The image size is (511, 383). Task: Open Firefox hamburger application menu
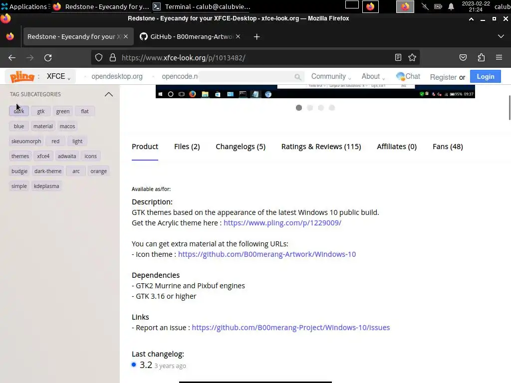pos(499,58)
